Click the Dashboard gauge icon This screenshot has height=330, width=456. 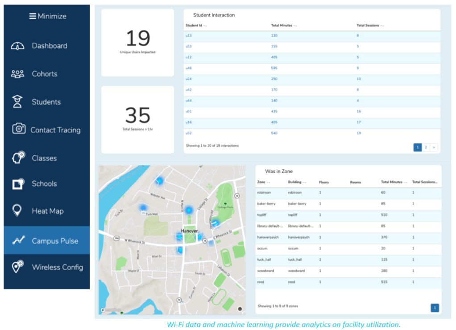point(17,46)
